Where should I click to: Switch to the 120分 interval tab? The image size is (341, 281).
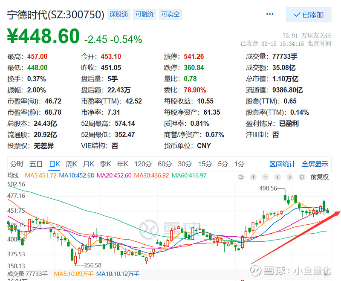(x=143, y=164)
